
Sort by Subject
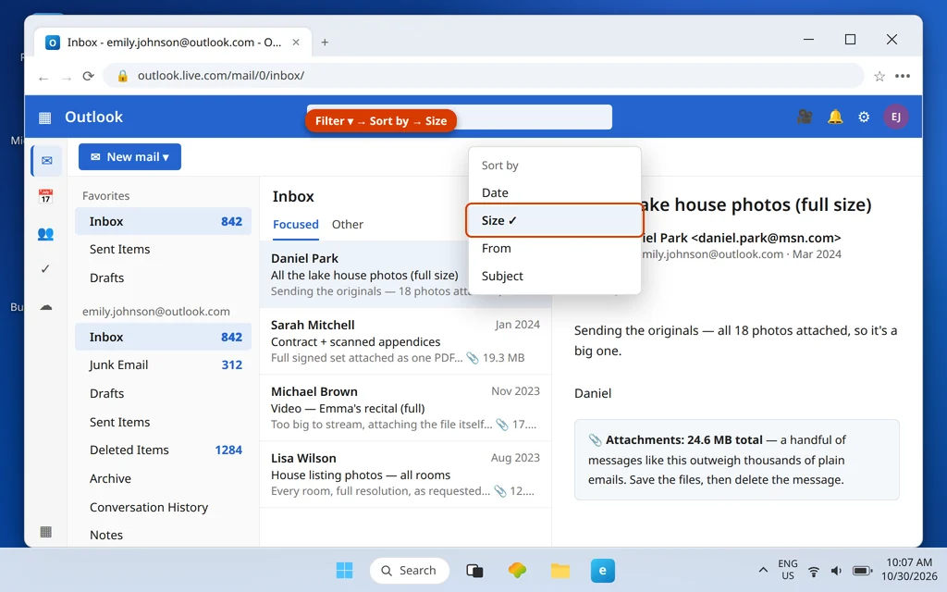pos(555,276)
